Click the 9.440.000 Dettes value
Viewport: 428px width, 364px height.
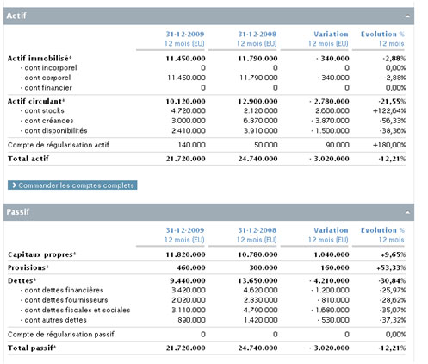[x=188, y=280]
